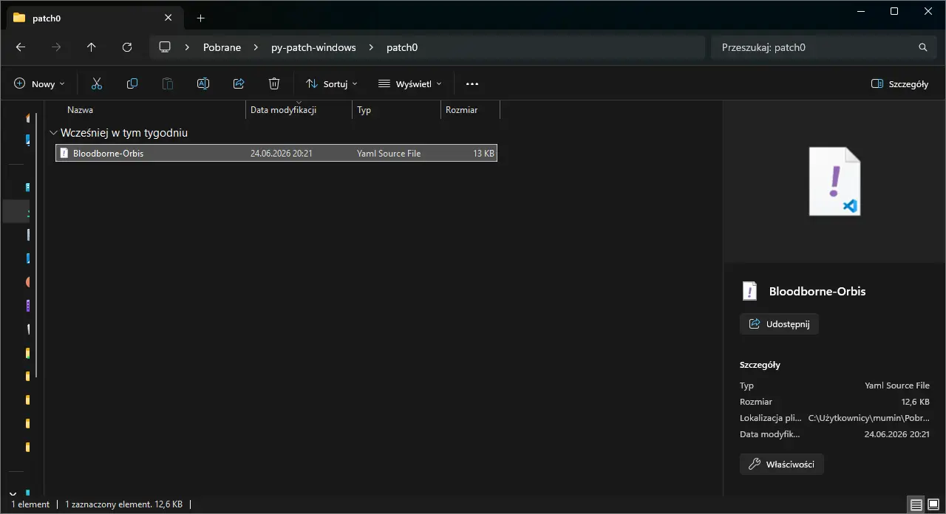946x514 pixels.
Task: Switch to large thumbnails view layout
Action: 933,505
